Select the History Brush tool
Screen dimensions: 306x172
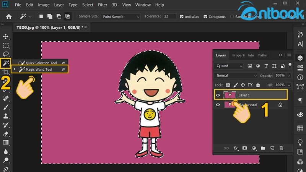tap(6, 125)
